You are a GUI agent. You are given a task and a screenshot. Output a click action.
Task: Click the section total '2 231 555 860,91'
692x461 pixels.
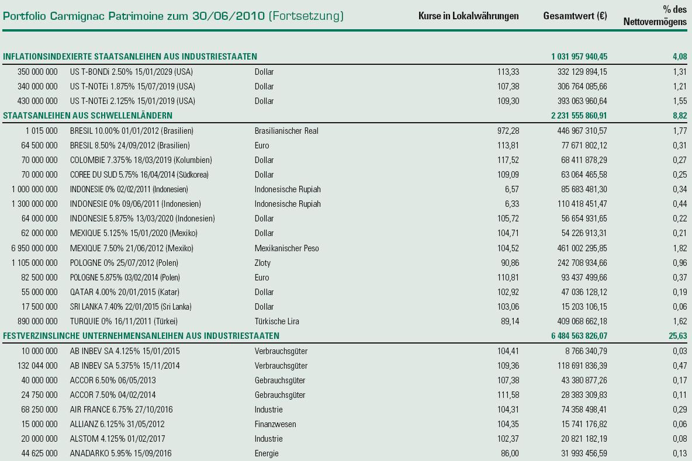(x=579, y=116)
